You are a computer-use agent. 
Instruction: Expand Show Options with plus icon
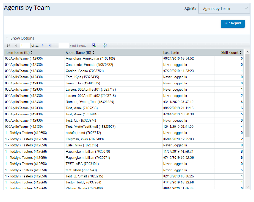(x=7, y=38)
